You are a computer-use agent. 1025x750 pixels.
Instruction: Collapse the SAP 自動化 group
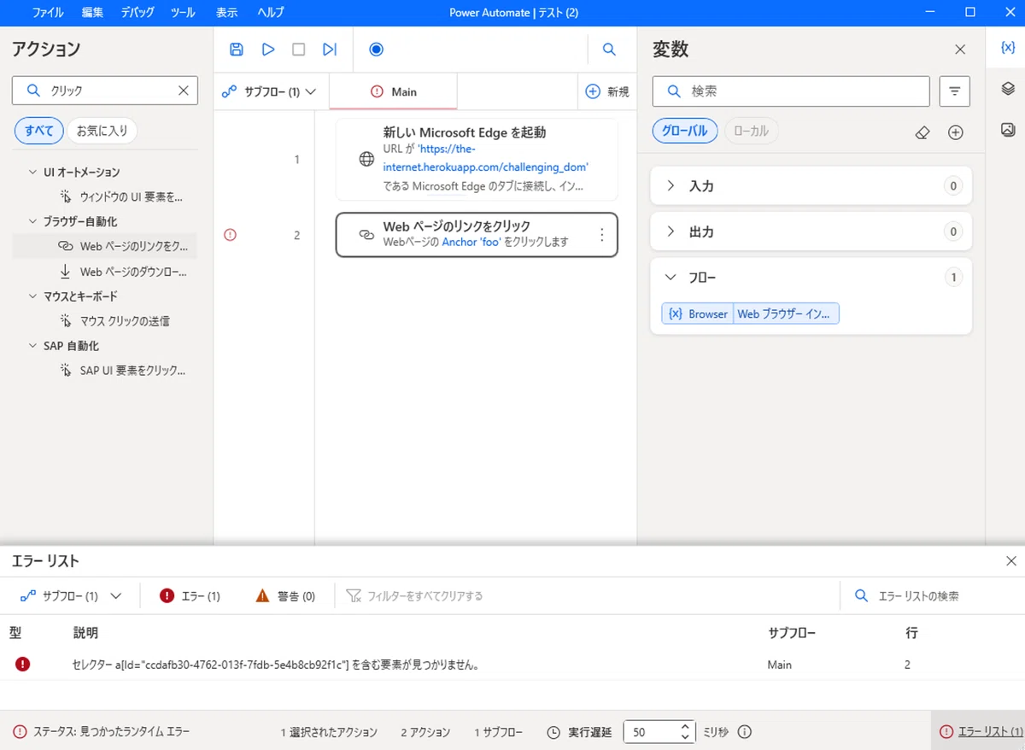coord(33,345)
